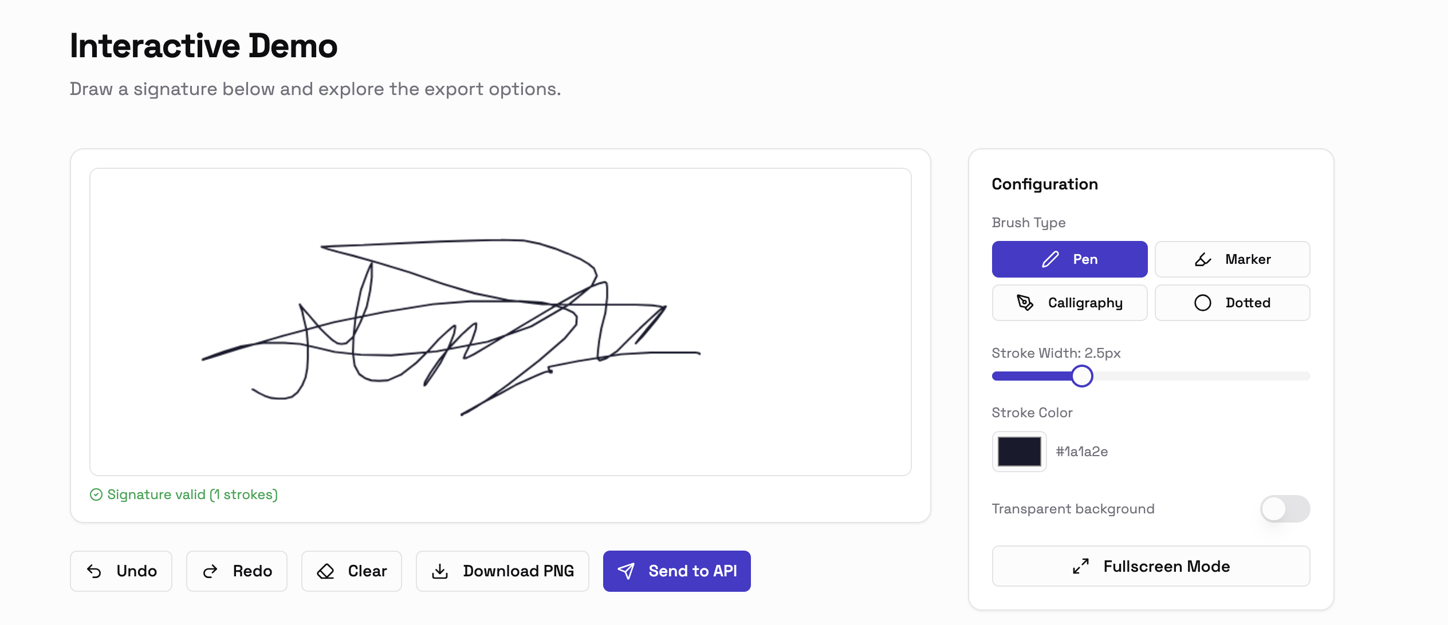Enable the Transparent background toggle

click(x=1284, y=508)
